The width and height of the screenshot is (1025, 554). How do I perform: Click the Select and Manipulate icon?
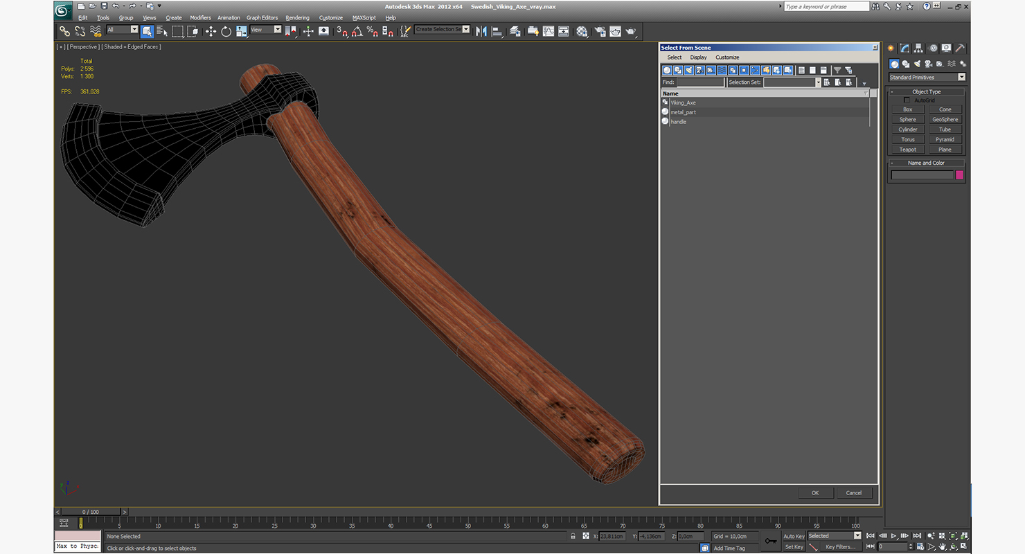coord(308,31)
